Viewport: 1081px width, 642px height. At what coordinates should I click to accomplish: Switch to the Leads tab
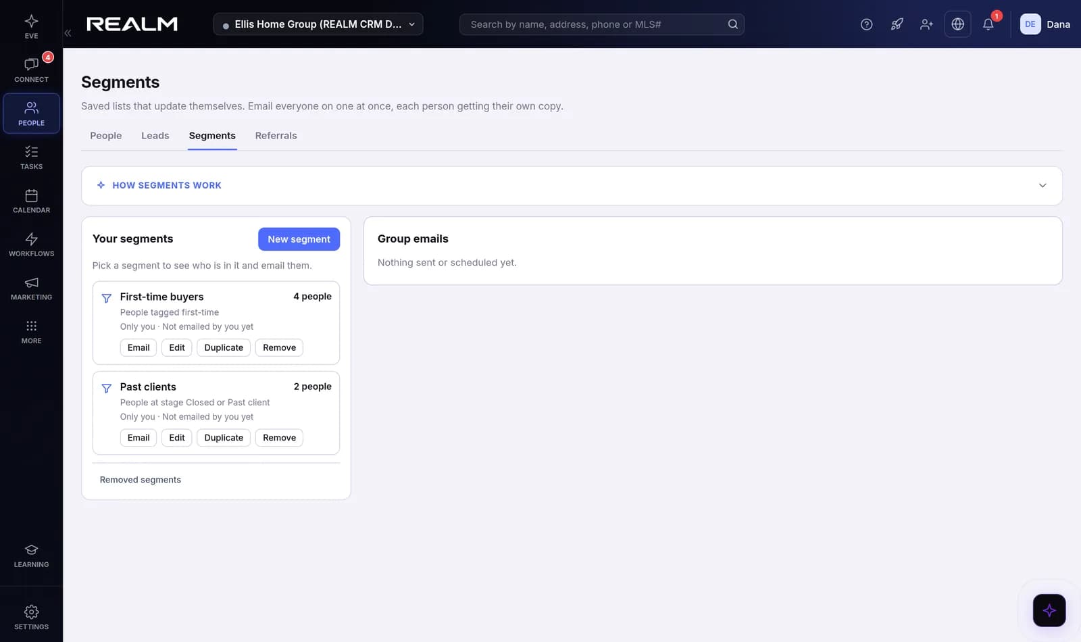pyautogui.click(x=155, y=136)
